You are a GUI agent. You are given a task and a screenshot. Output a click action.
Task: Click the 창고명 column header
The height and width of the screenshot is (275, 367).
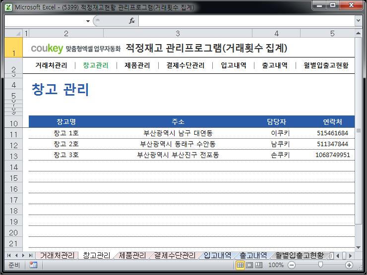coord(66,121)
